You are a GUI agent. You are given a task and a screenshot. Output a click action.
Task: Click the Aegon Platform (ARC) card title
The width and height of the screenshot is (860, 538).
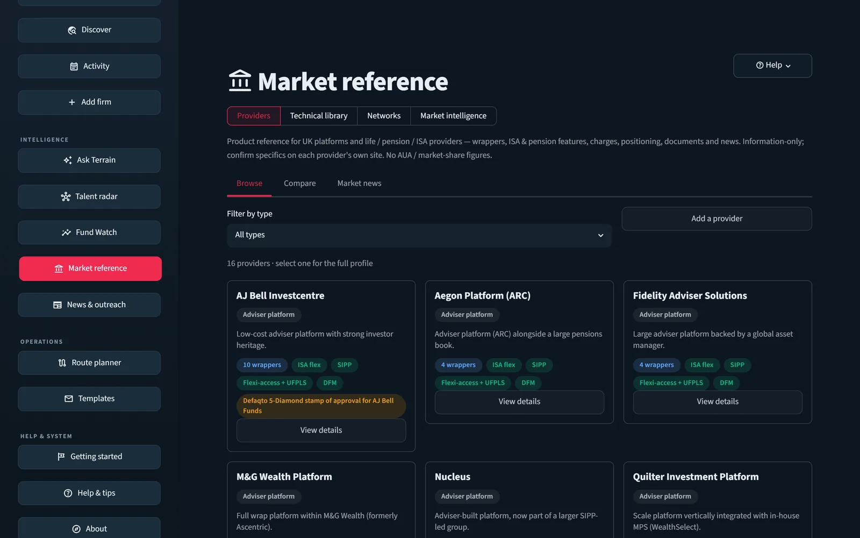click(x=483, y=296)
